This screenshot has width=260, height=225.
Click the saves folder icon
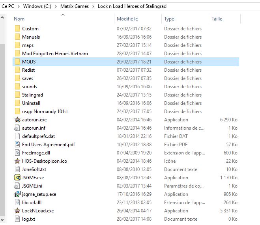click(x=17, y=78)
